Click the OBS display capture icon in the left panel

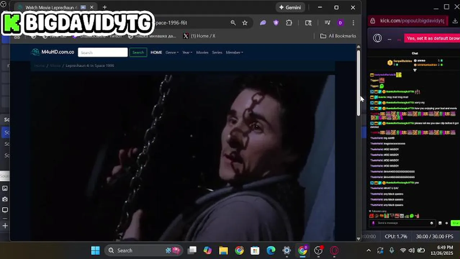[5, 210]
